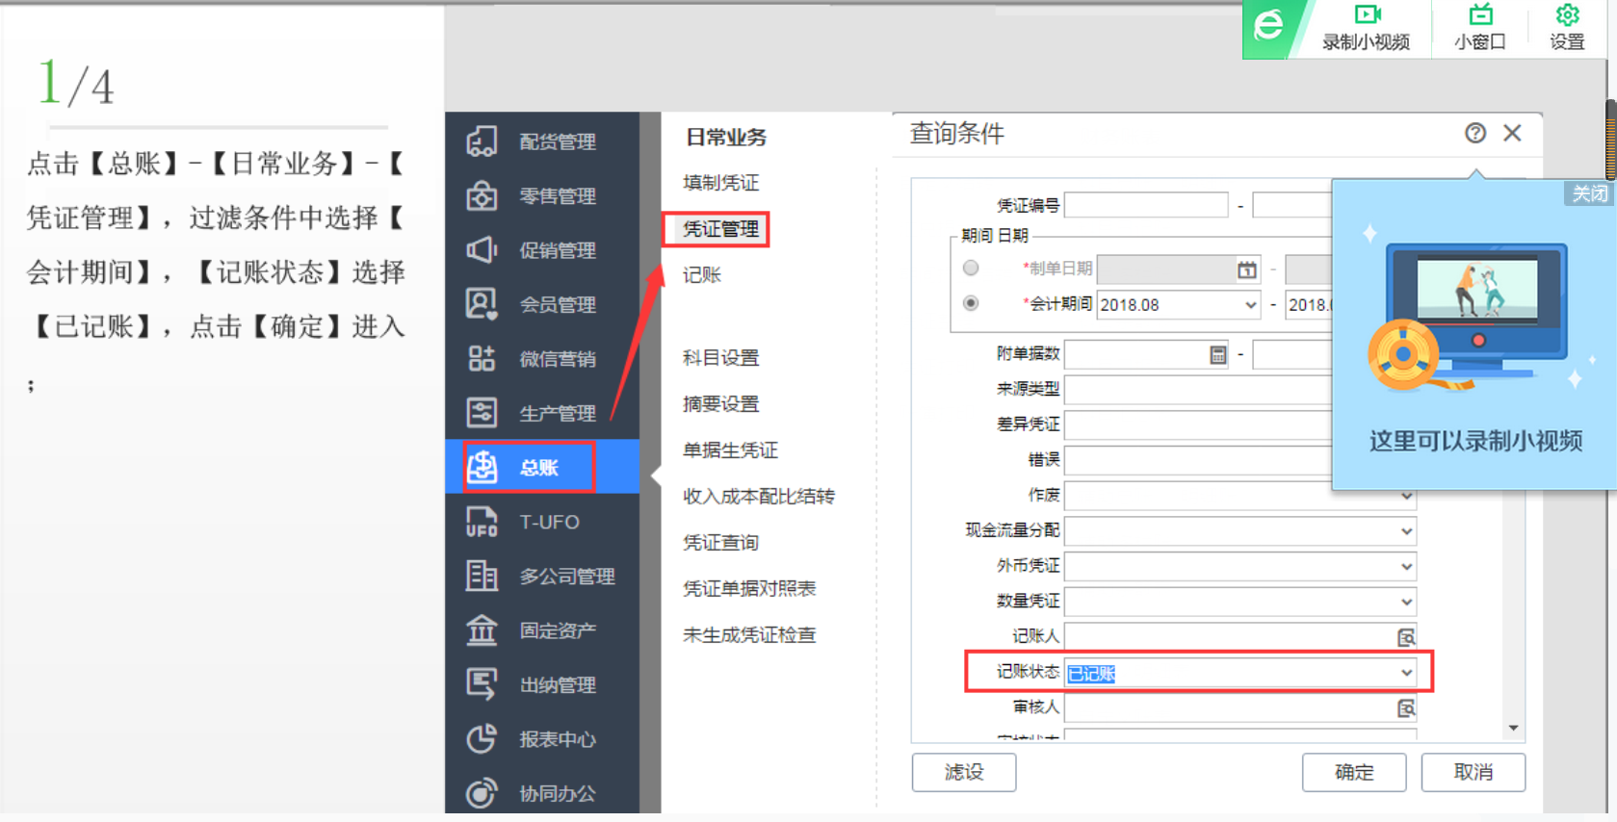Open lookup icon for 审核人 field

1406,708
